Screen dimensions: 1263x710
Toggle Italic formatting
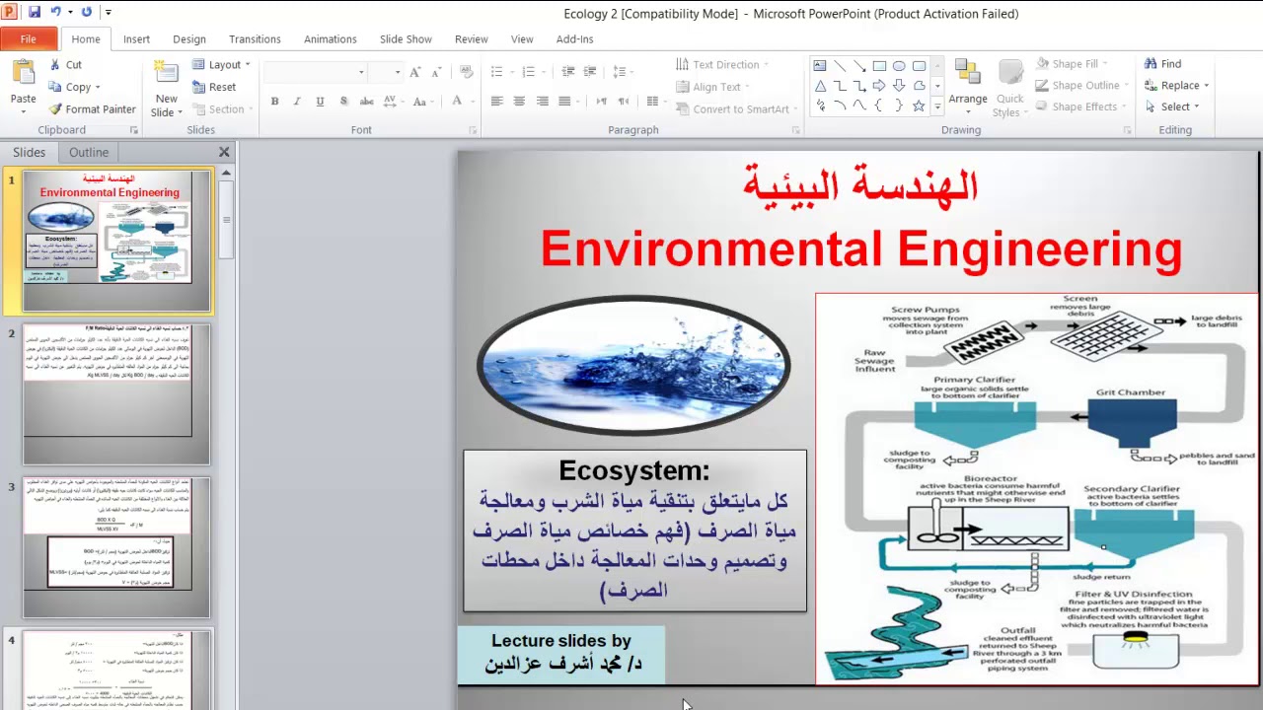click(297, 101)
